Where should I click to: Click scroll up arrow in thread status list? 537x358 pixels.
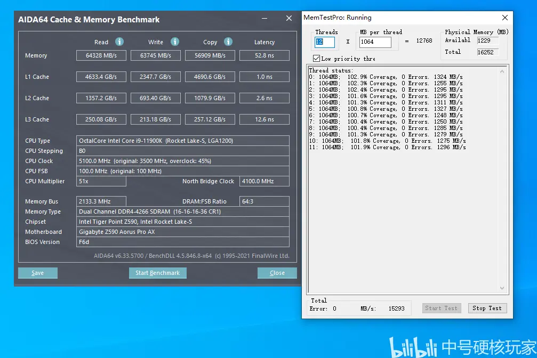click(502, 71)
